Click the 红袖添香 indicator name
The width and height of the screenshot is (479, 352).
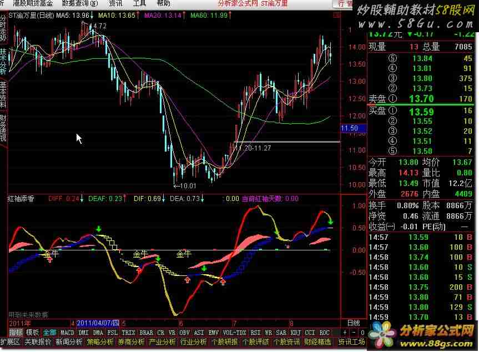pyautogui.click(x=21, y=199)
